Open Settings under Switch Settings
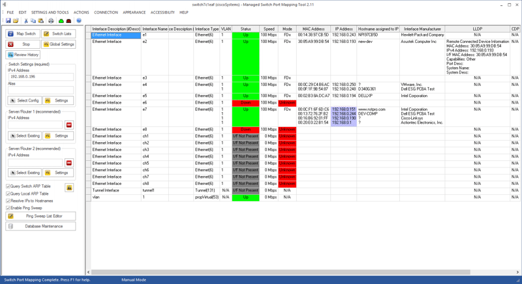 click(x=58, y=100)
